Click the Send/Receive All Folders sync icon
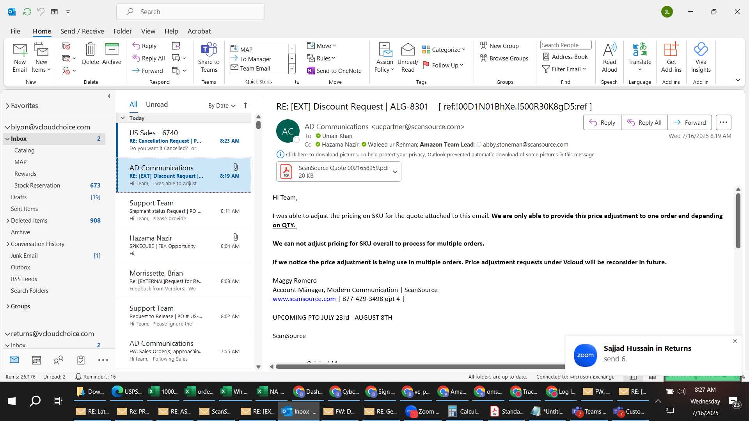The height and width of the screenshot is (421, 749). 27,12
